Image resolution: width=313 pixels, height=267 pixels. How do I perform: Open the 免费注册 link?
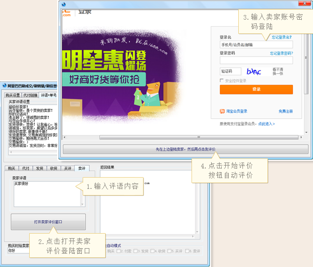(x=285, y=111)
